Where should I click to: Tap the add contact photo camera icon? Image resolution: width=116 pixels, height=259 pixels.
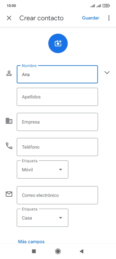[x=58, y=44]
